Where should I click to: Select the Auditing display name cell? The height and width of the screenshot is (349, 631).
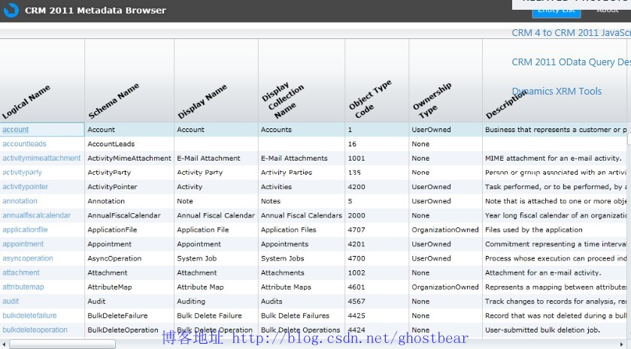(216, 301)
